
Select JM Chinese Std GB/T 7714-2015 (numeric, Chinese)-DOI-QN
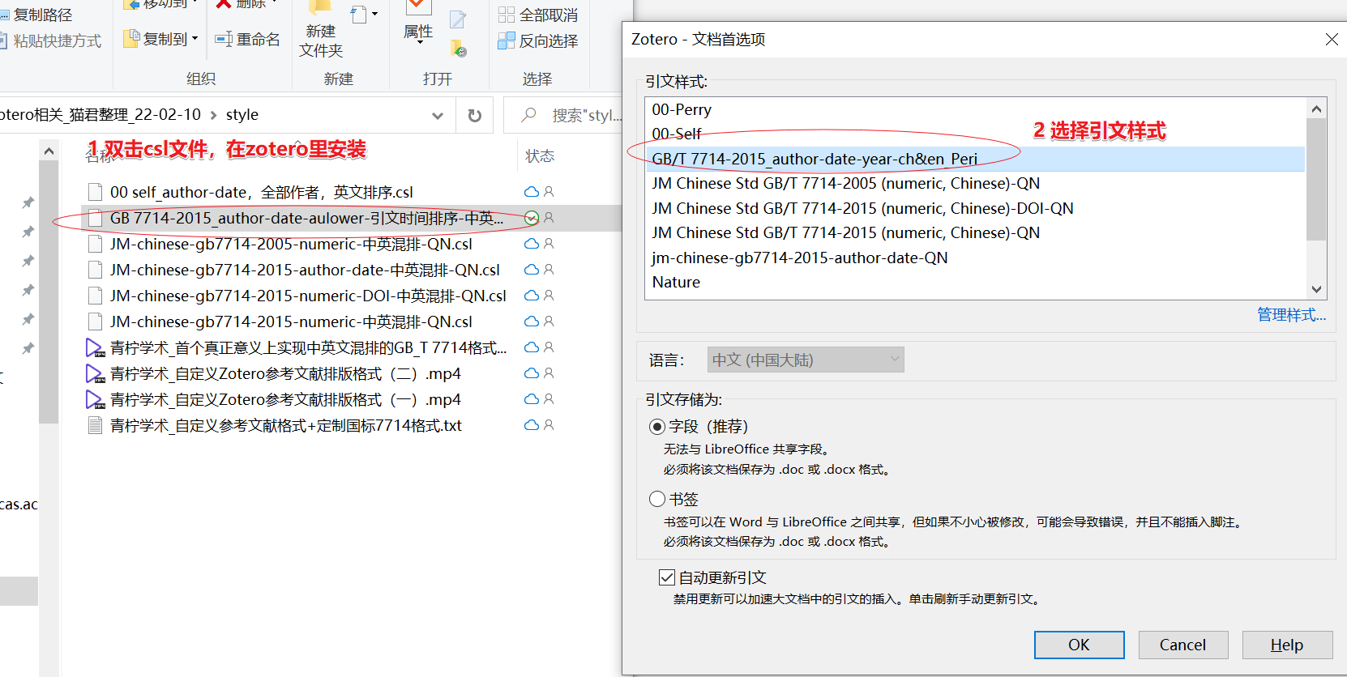[975, 208]
